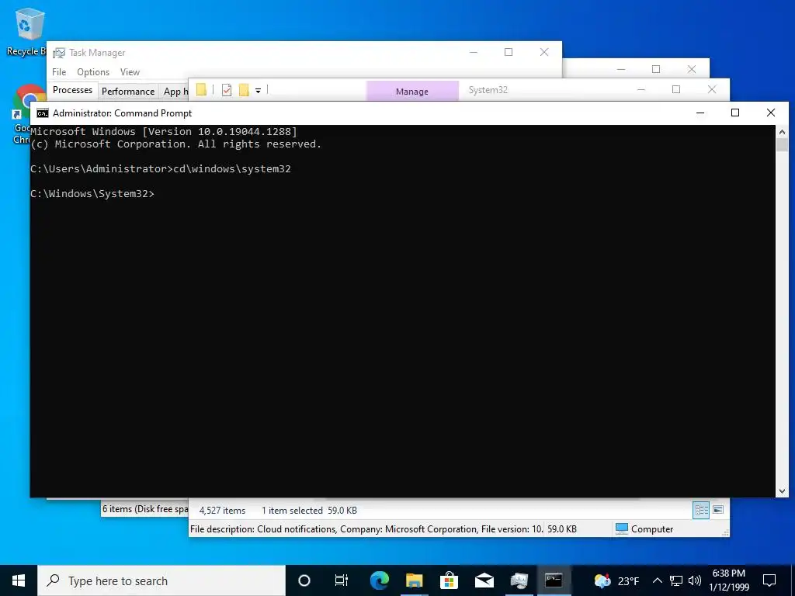This screenshot has height=596, width=795.
Task: Click the '6 items (Disk free spa' status text
Action: pyautogui.click(x=145, y=509)
